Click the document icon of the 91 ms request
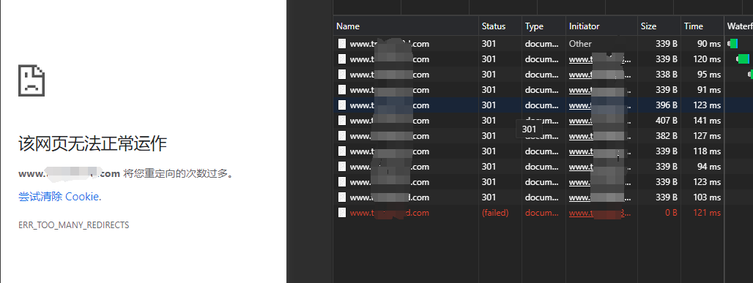Screen dimensions: 753x283 click(x=342, y=90)
